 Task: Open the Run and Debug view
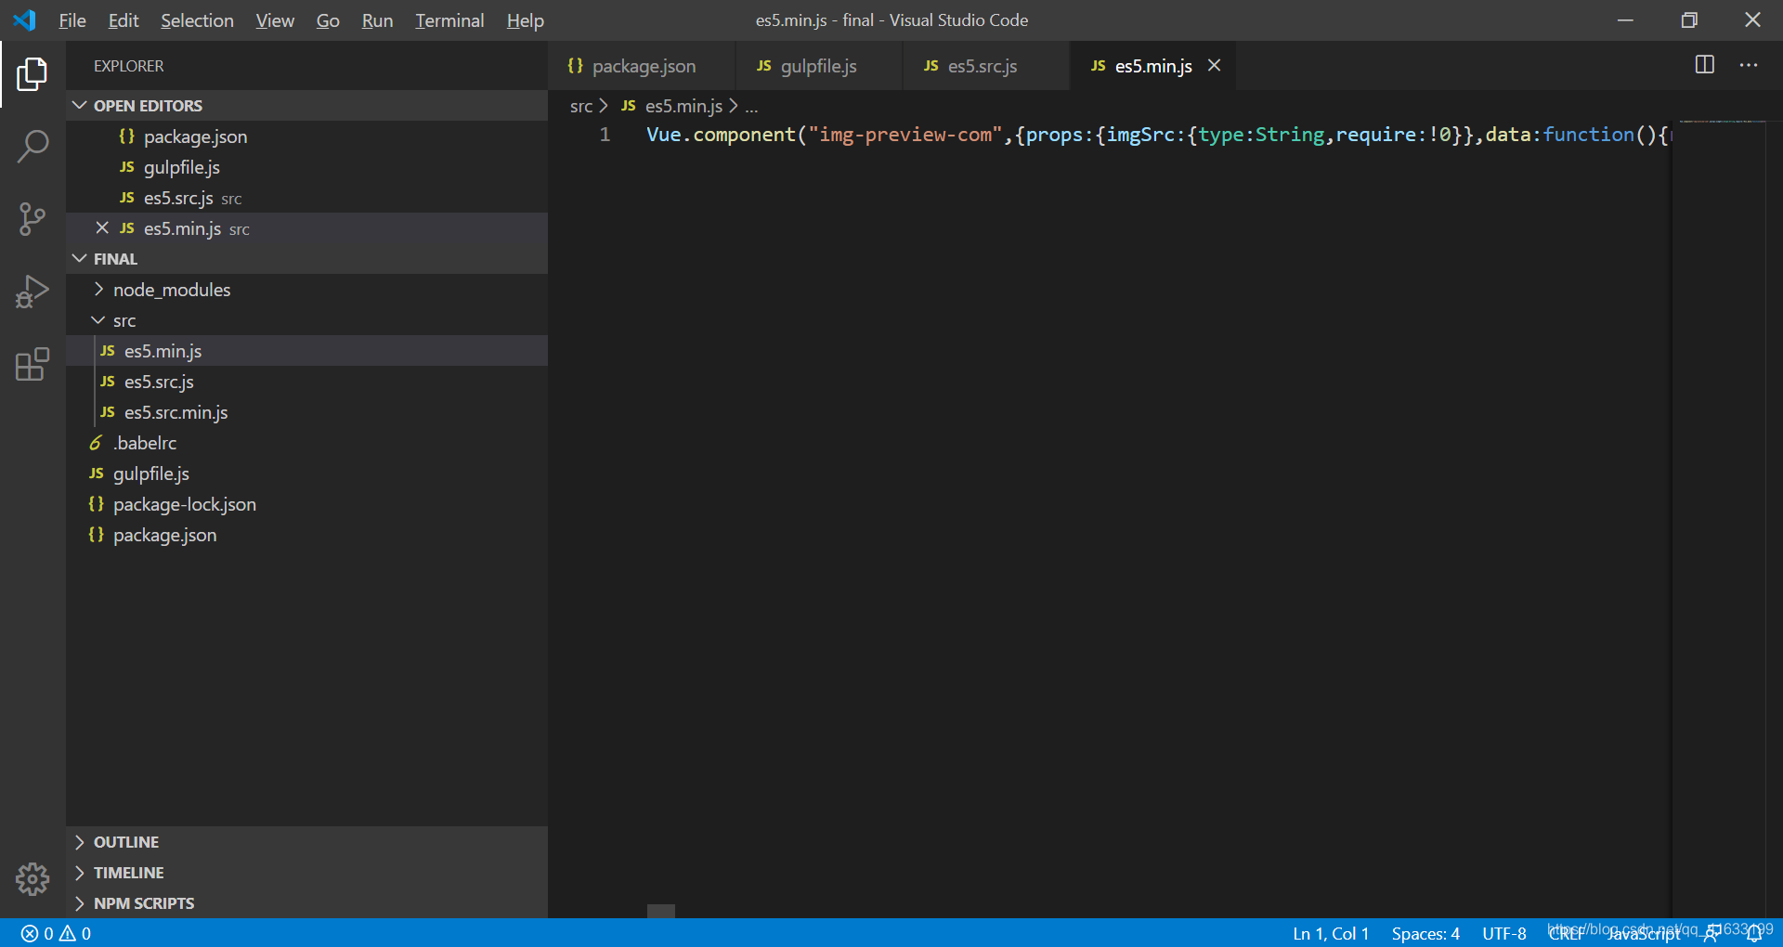click(x=33, y=291)
